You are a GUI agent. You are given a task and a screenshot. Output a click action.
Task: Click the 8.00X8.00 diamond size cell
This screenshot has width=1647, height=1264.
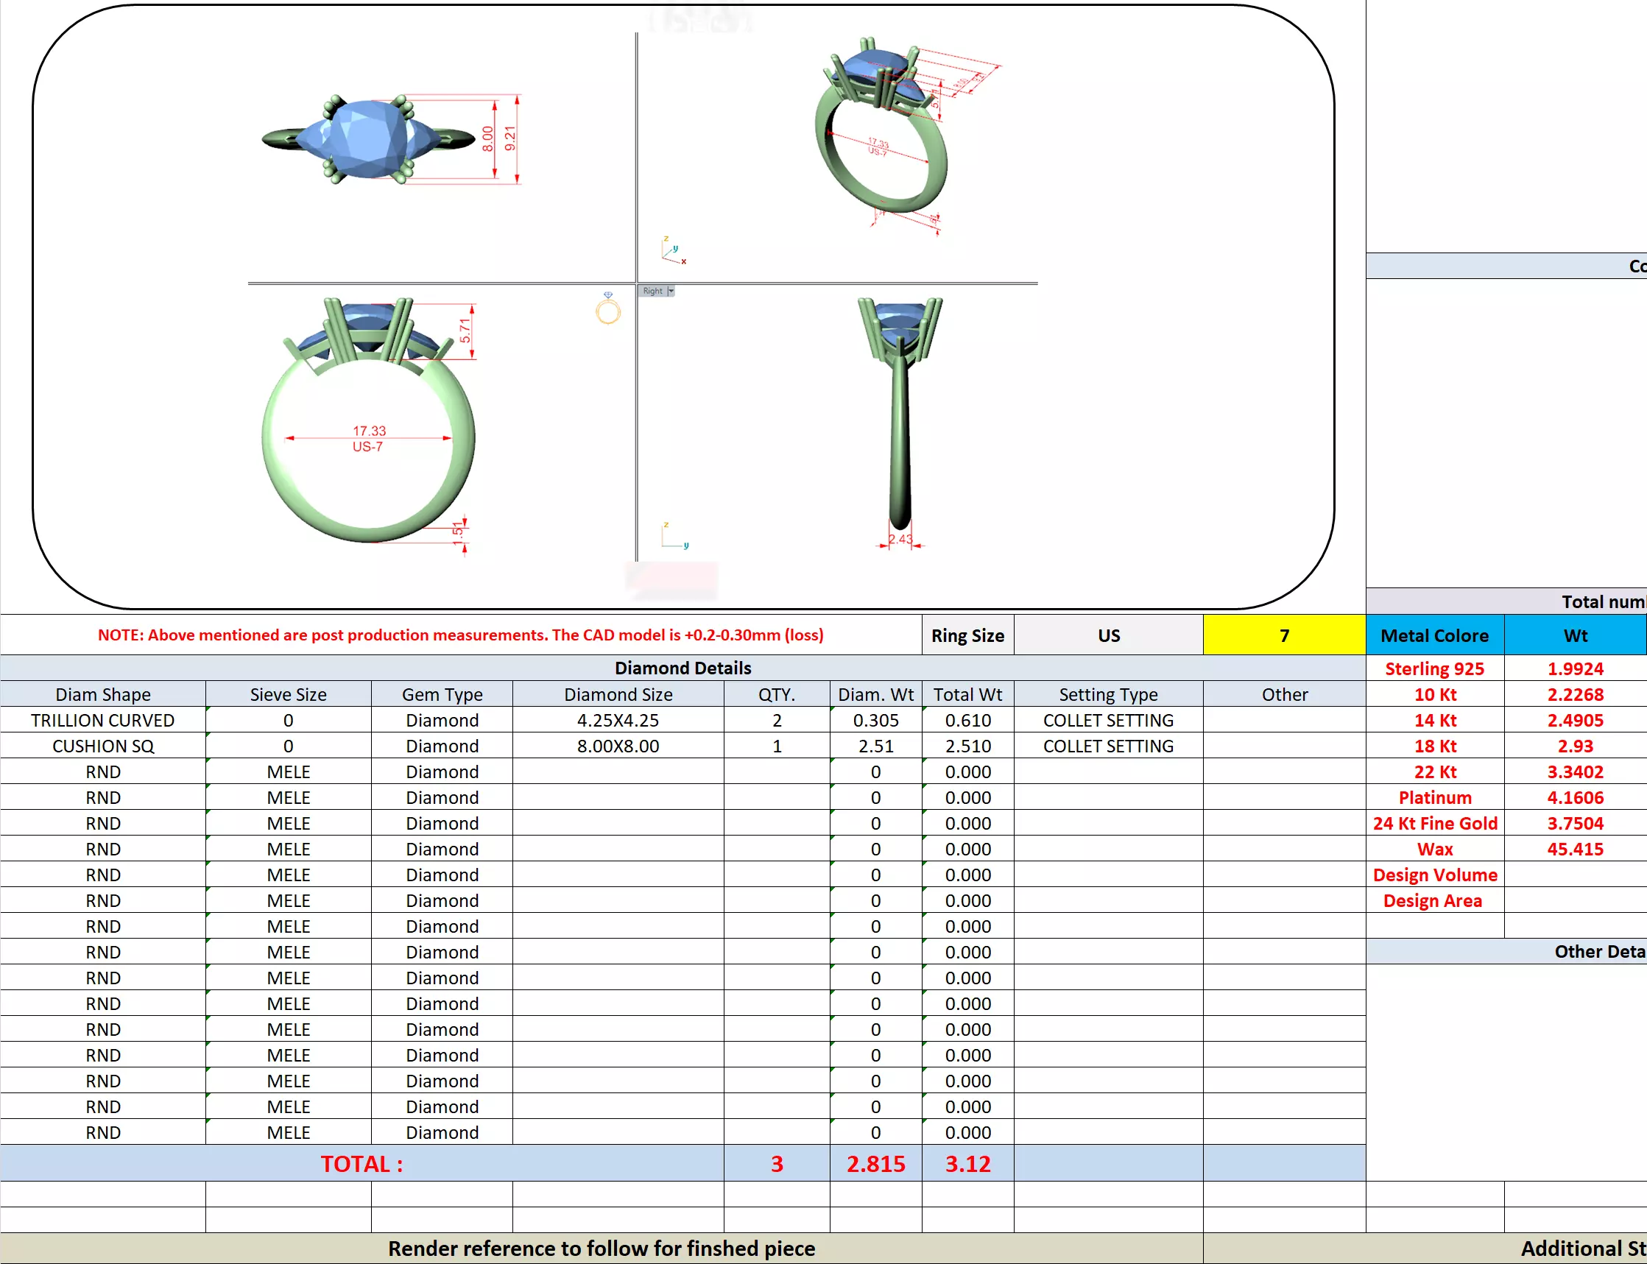618,746
